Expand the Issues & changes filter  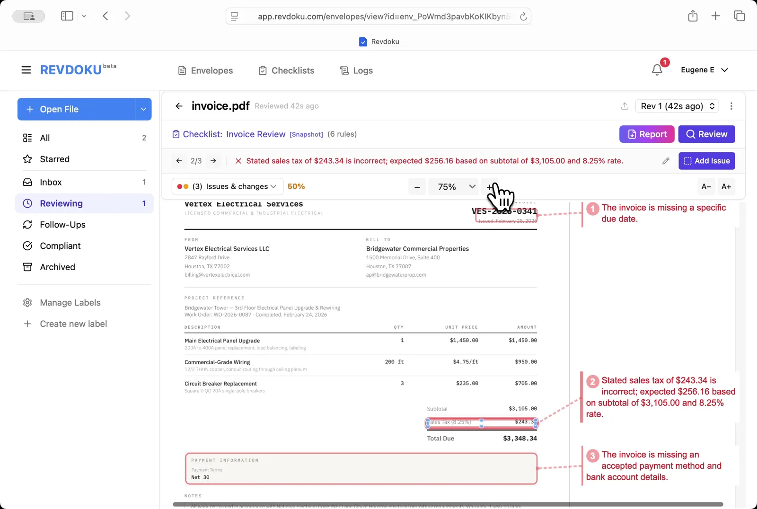[227, 186]
